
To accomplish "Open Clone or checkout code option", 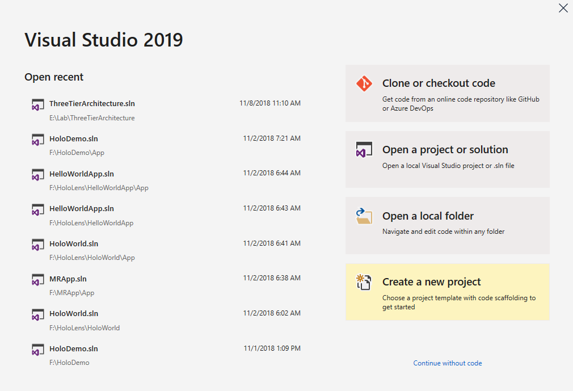I will 447,94.
